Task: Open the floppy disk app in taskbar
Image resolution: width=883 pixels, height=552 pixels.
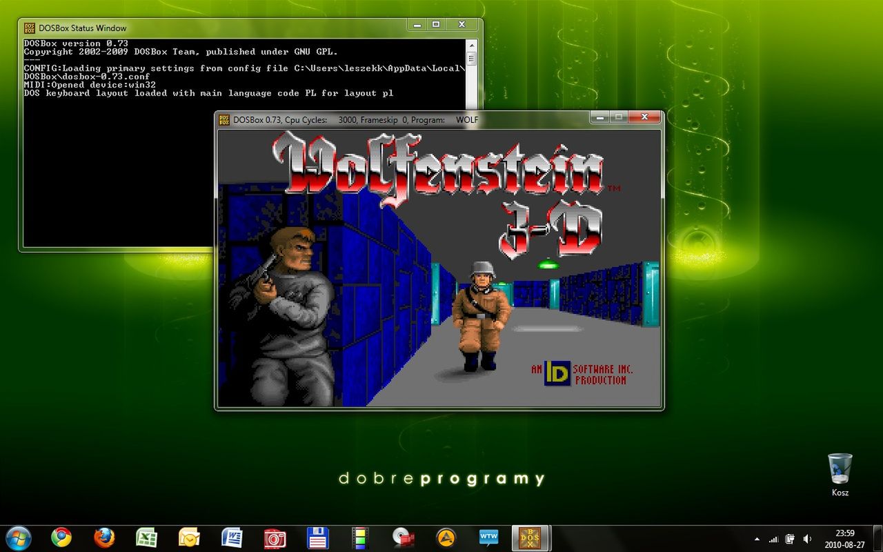Action: (317, 538)
